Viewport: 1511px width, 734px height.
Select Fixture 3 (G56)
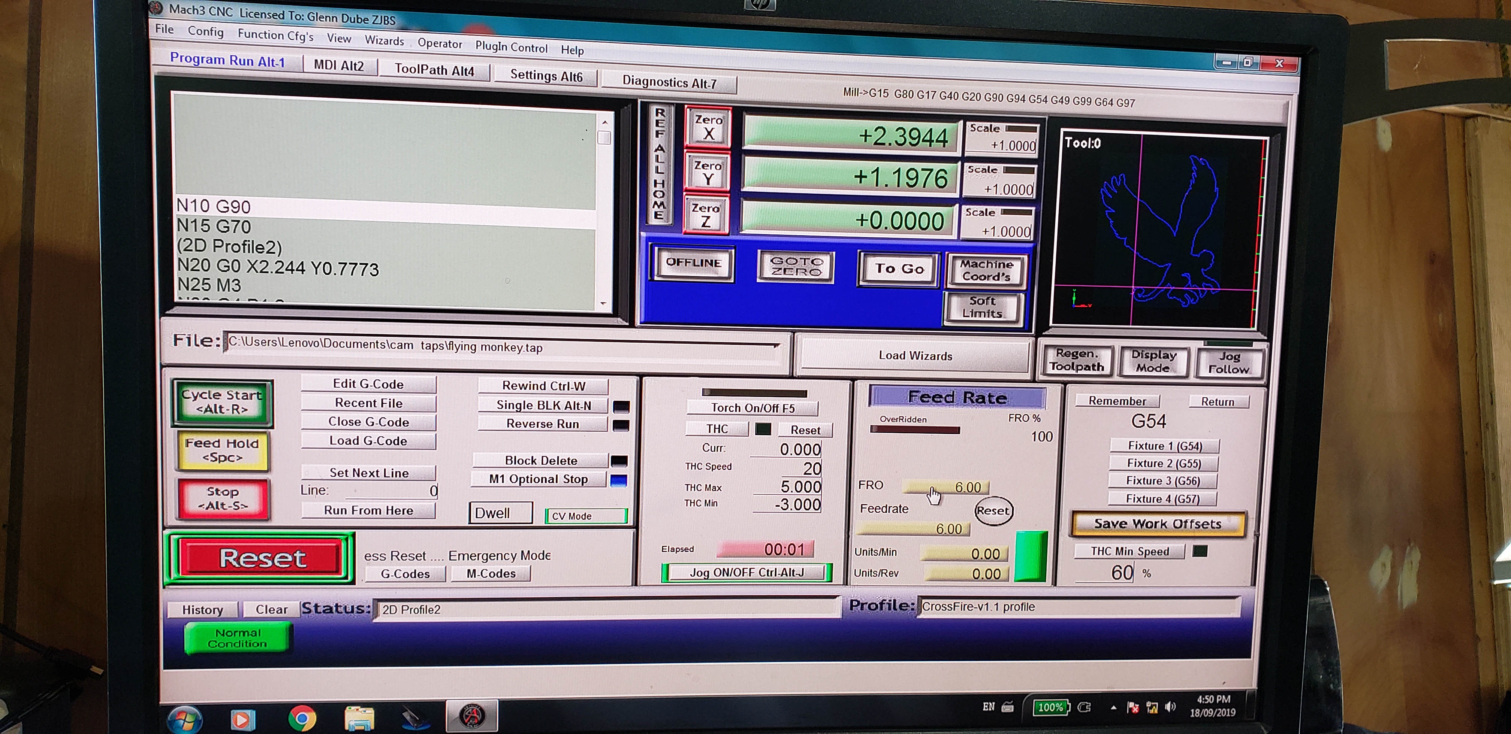tap(1162, 481)
